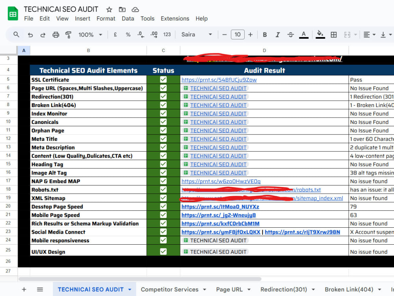Open the Schema Markup Validation prnt.sc link
Viewport: 394px width, 296px height.
click(220, 223)
